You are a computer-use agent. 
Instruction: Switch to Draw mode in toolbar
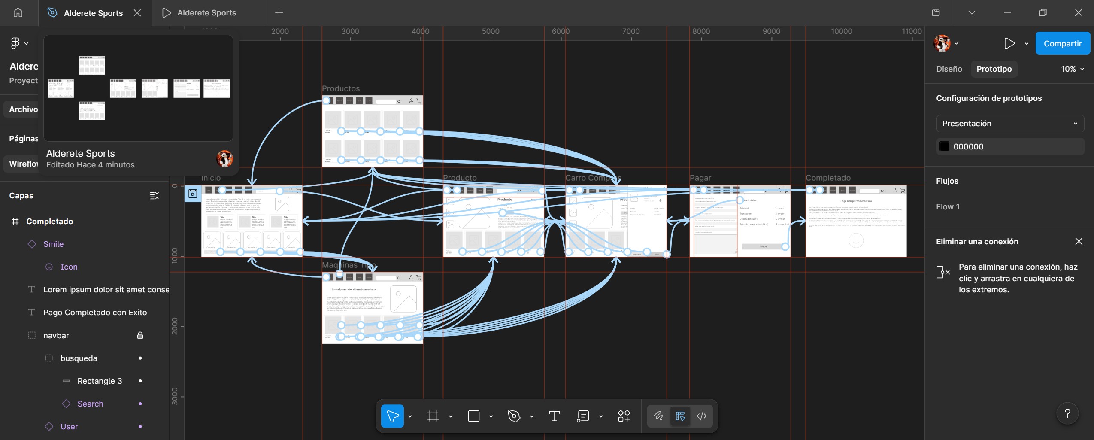click(658, 416)
